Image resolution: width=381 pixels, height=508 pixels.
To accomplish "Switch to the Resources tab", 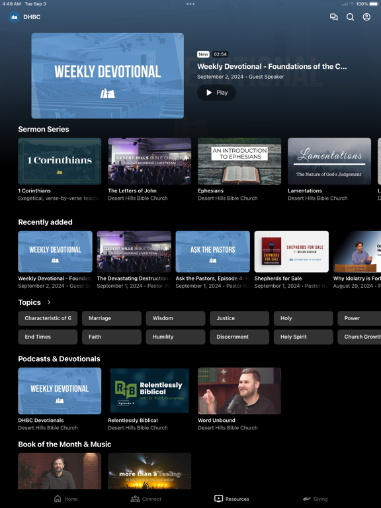I will (x=232, y=499).
